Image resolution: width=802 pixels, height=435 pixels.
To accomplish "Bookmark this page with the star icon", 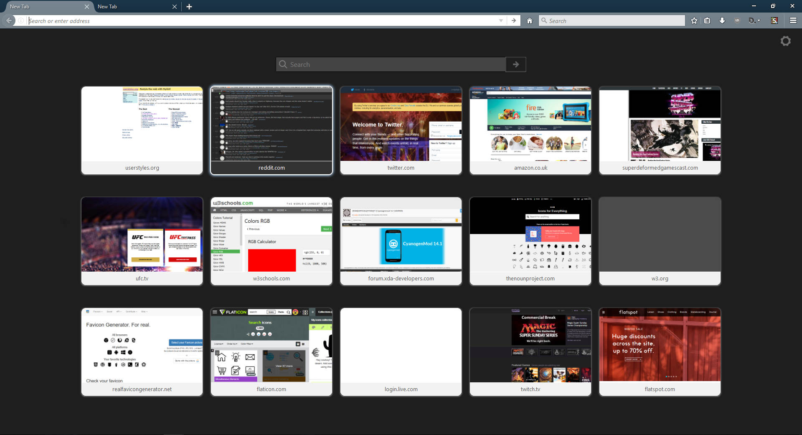I will click(x=694, y=20).
